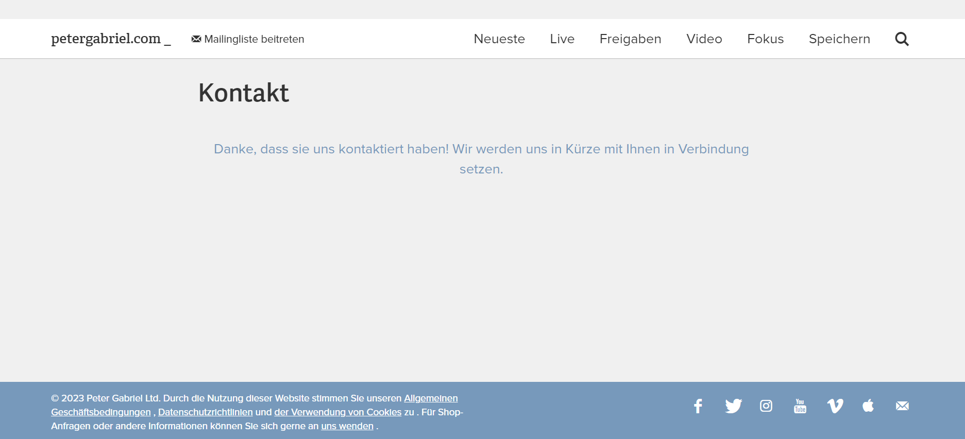Open the Freigaben menu item
Image resolution: width=965 pixels, height=439 pixels.
click(x=630, y=39)
